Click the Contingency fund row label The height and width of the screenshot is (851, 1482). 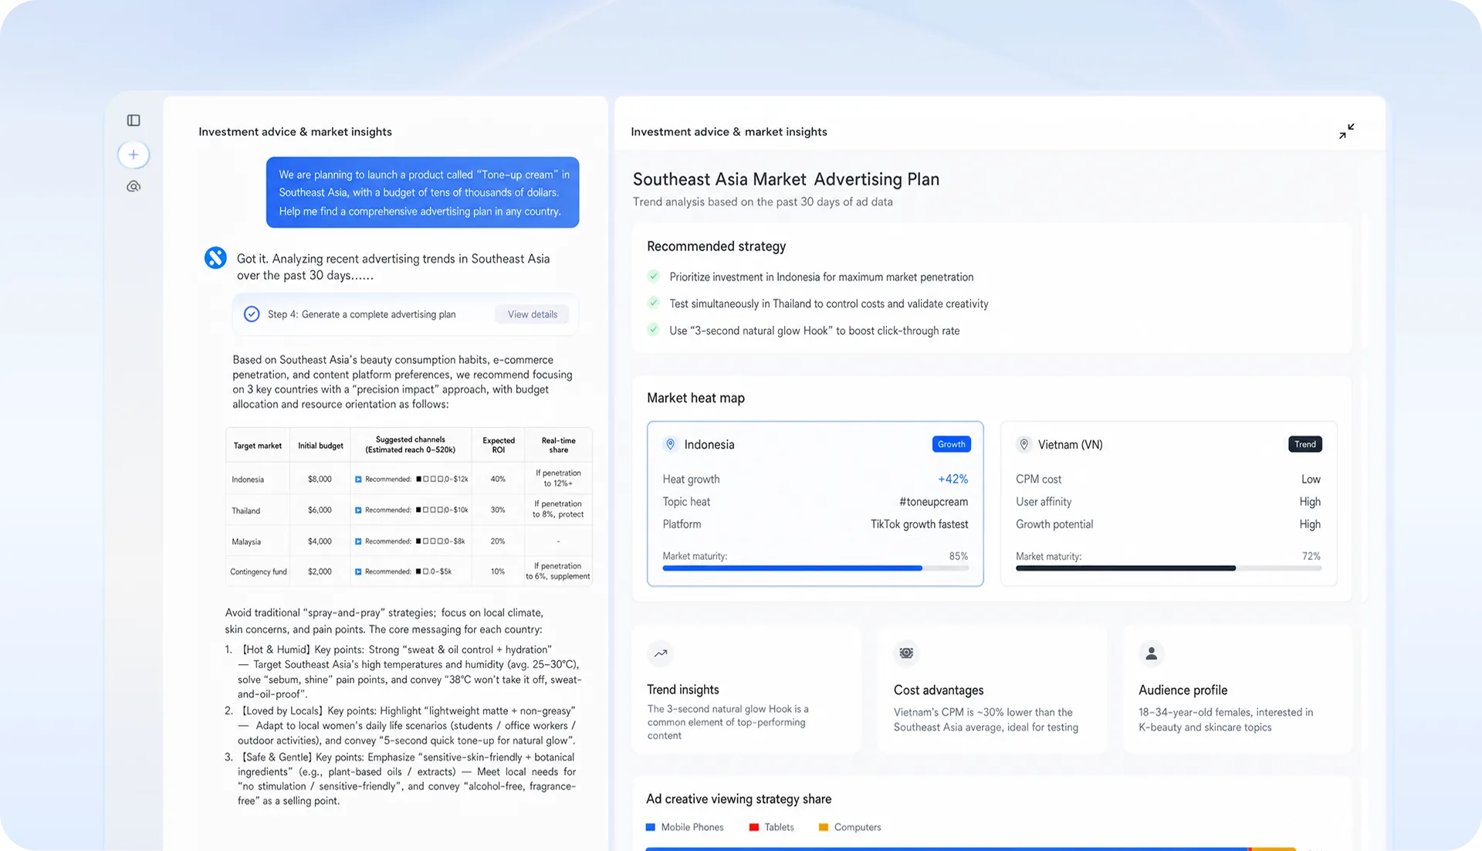click(x=259, y=572)
